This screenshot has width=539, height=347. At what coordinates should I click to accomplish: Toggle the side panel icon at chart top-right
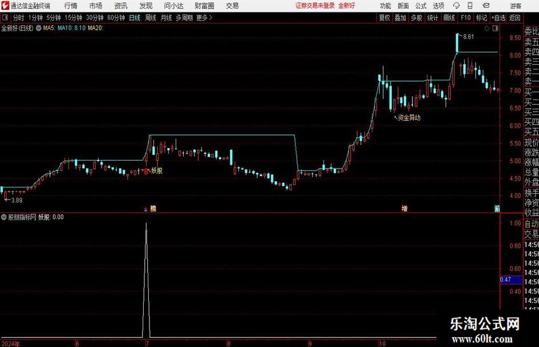click(x=495, y=28)
